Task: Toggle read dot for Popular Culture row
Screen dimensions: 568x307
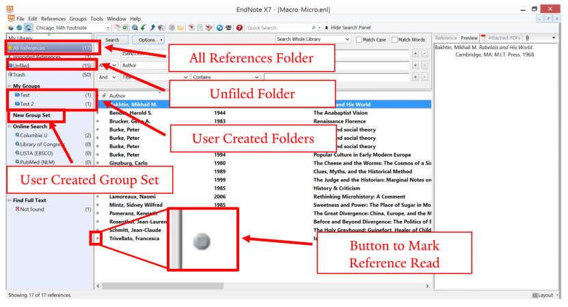Action: (x=98, y=155)
